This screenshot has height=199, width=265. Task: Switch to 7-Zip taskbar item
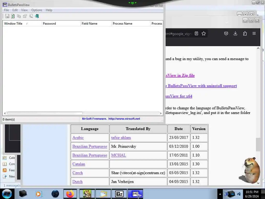click(119, 194)
